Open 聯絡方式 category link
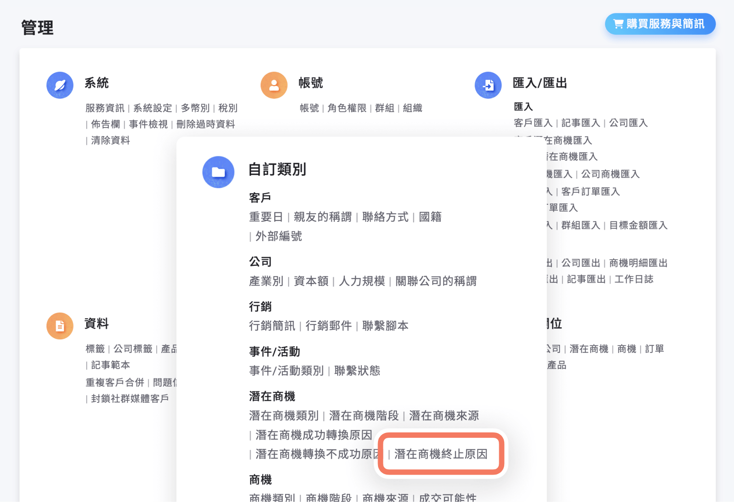 [x=386, y=217]
